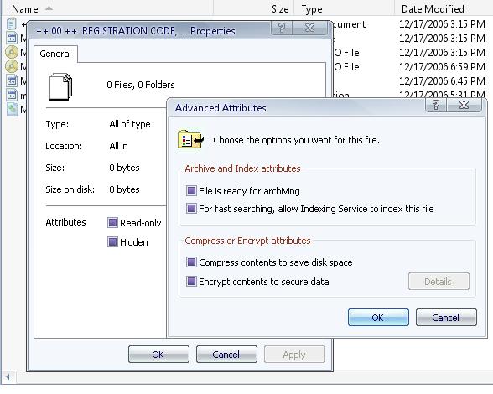Toggle Compress contents to save disk space
The height and width of the screenshot is (394, 493).
click(191, 262)
